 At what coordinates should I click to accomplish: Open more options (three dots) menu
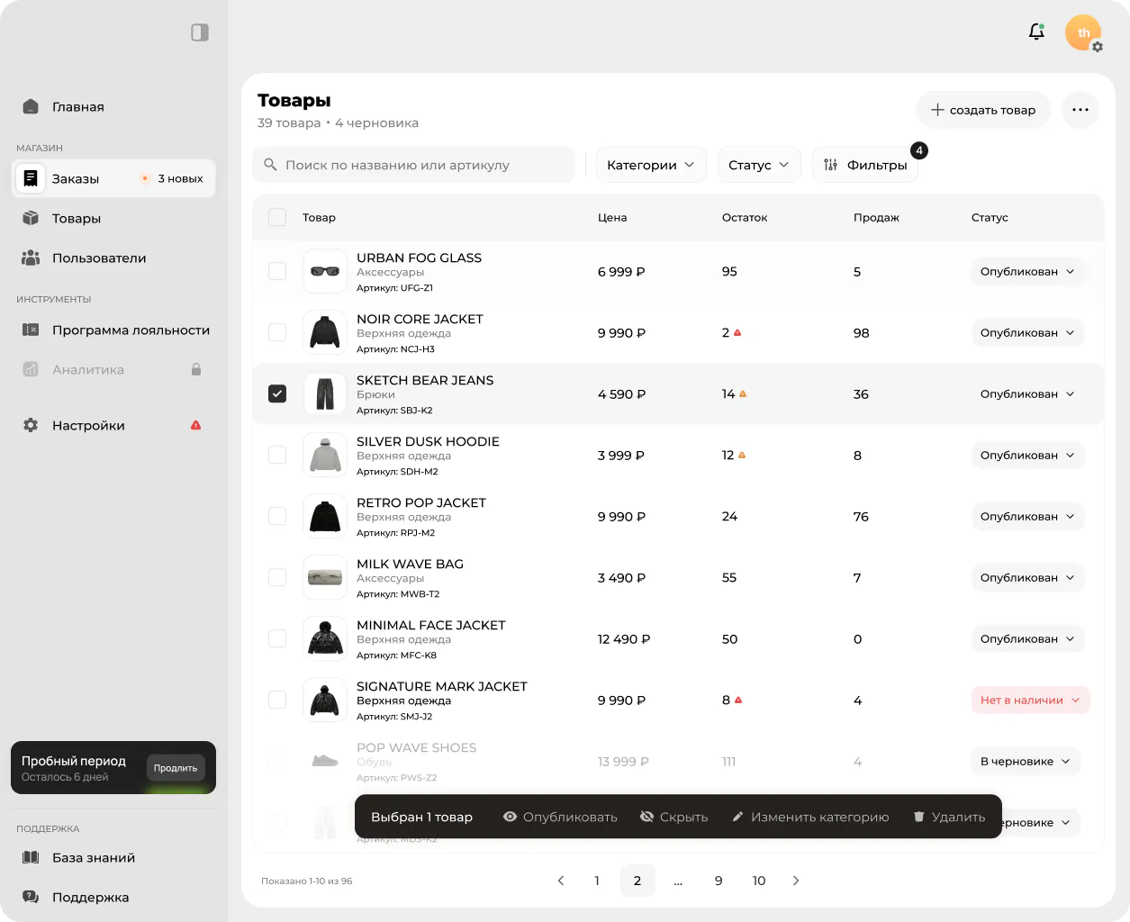[1080, 110]
